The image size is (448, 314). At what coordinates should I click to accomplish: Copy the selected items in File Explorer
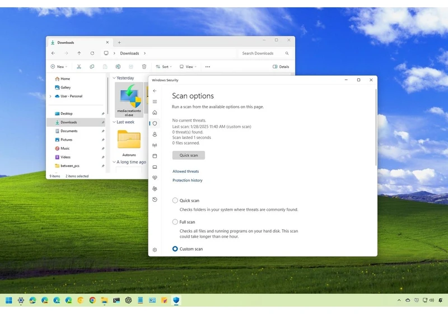(x=92, y=67)
